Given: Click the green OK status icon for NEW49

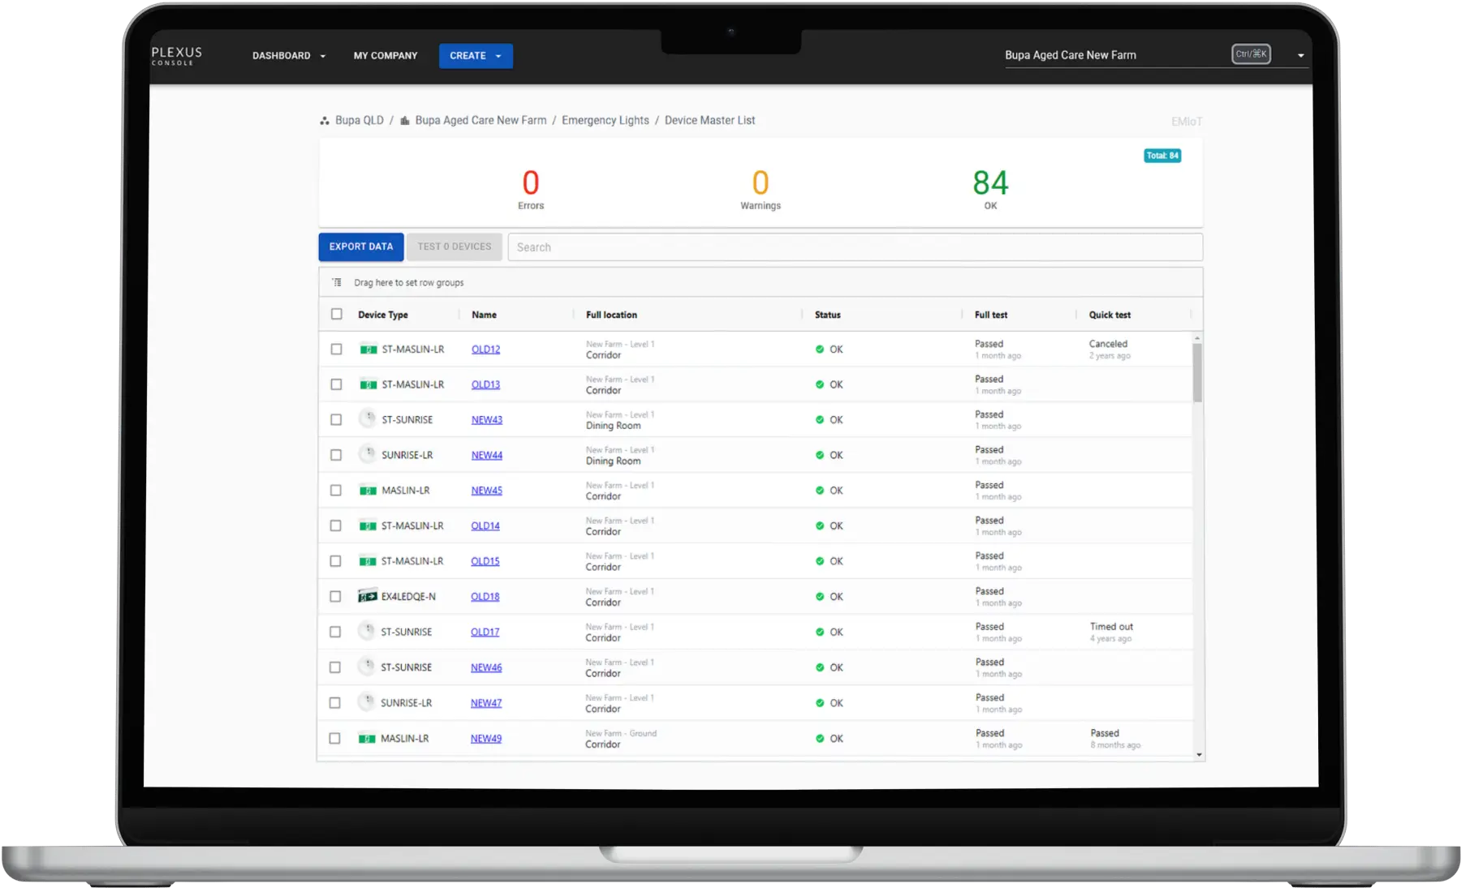Looking at the screenshot, I should tap(820, 739).
